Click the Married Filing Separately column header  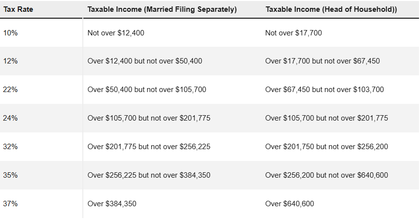pyautogui.click(x=162, y=9)
